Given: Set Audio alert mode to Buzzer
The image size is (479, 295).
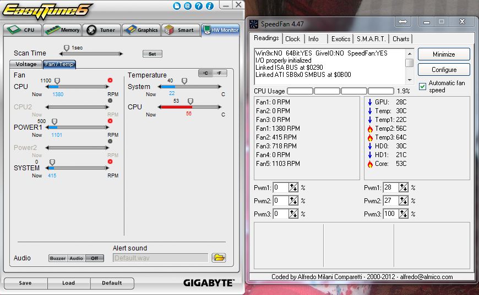Looking at the screenshot, I should (57, 258).
